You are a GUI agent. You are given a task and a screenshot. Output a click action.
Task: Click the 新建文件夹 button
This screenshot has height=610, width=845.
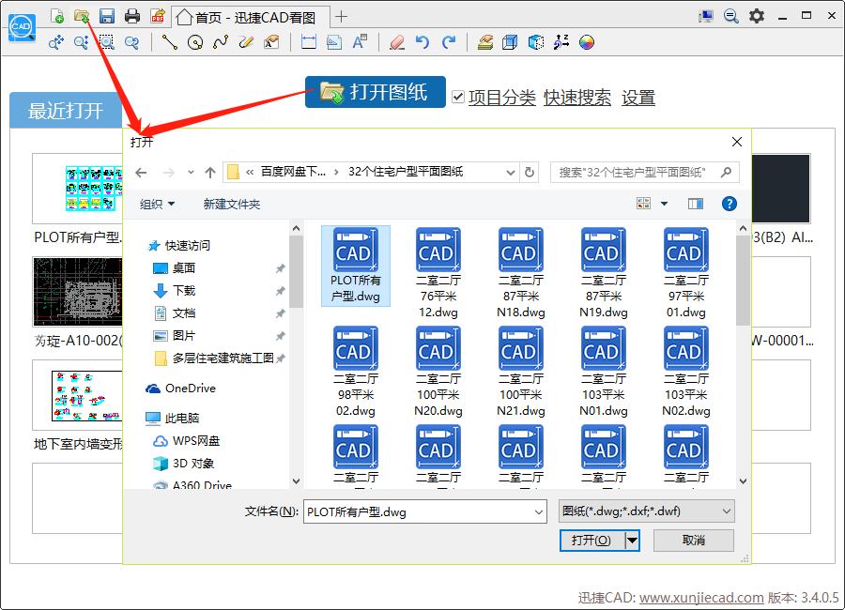232,205
